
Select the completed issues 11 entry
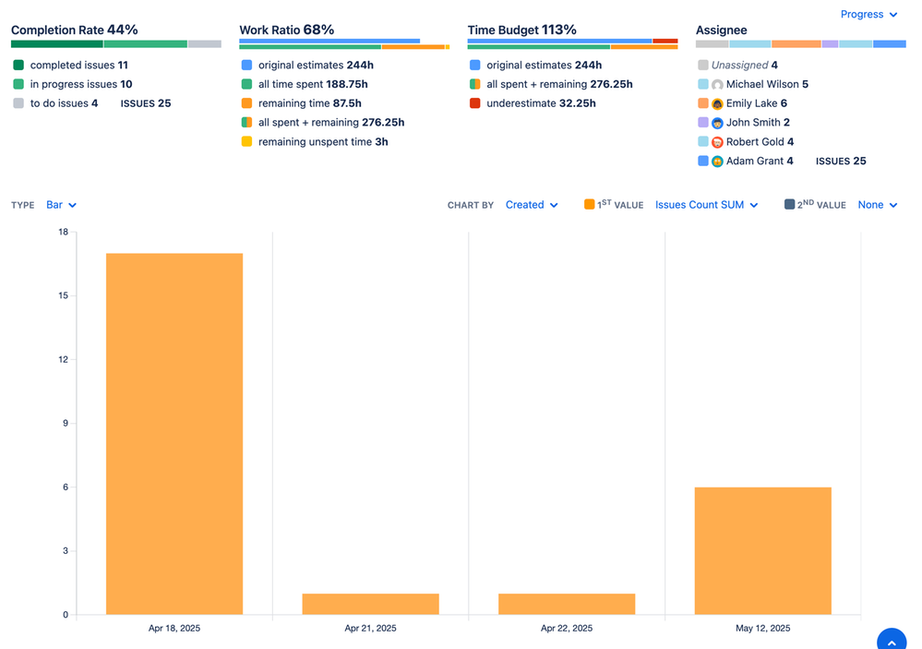point(78,65)
